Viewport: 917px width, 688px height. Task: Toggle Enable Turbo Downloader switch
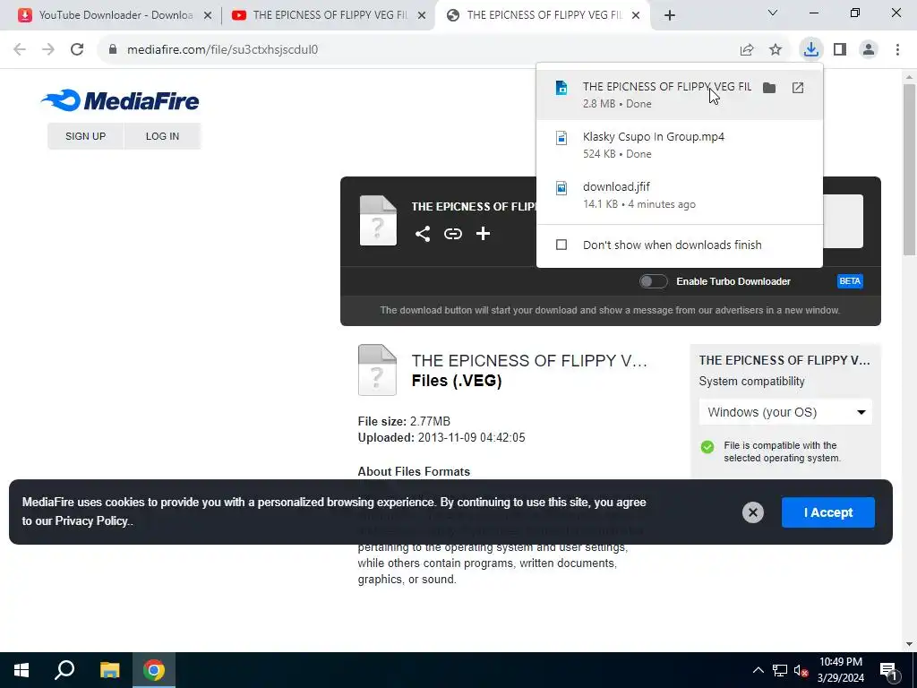[653, 281]
